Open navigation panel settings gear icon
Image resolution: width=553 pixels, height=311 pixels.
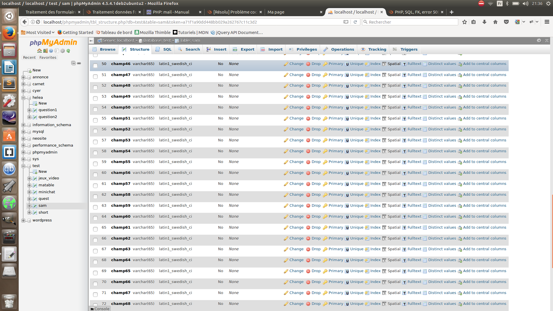63,51
